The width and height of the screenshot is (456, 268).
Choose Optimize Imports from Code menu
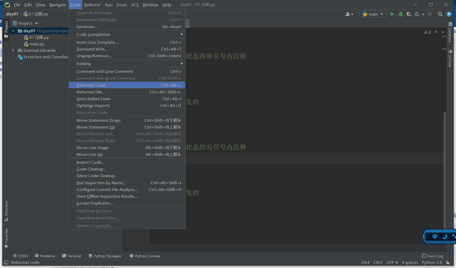127,105
